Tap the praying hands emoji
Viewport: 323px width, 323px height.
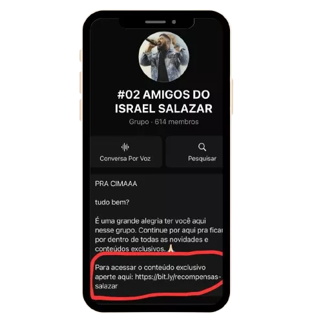[171, 248]
